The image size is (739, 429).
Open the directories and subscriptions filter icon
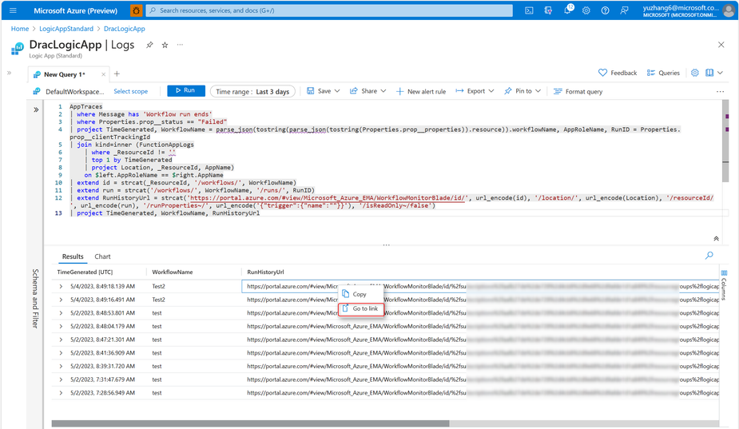point(548,10)
